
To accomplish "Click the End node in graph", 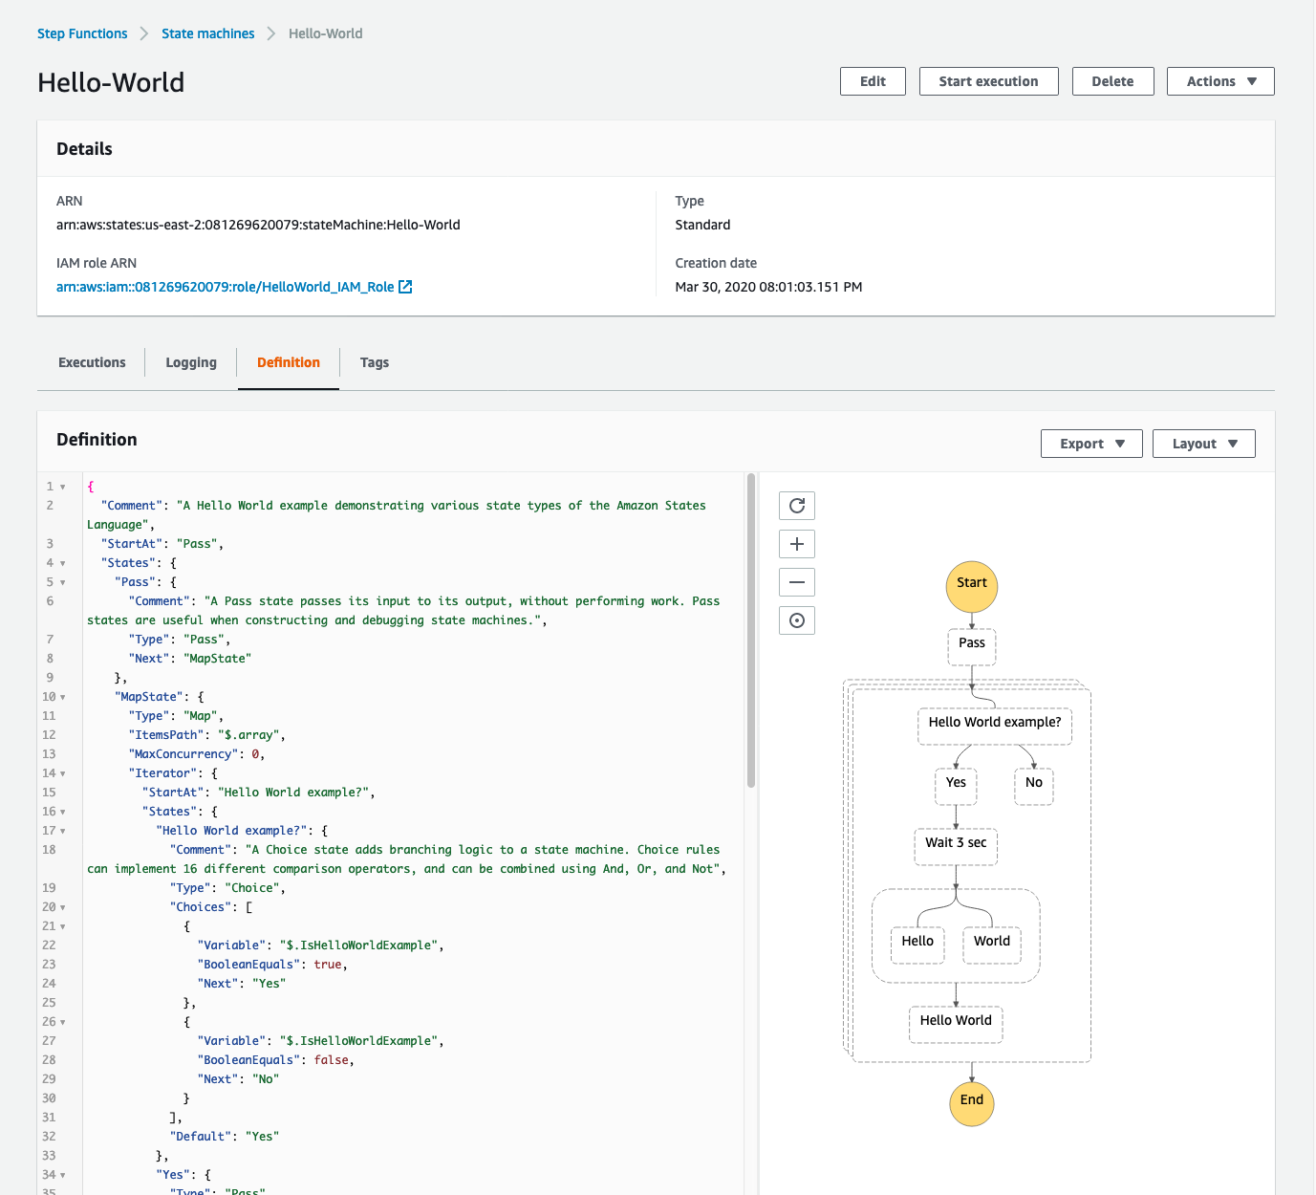I will click(x=971, y=1102).
